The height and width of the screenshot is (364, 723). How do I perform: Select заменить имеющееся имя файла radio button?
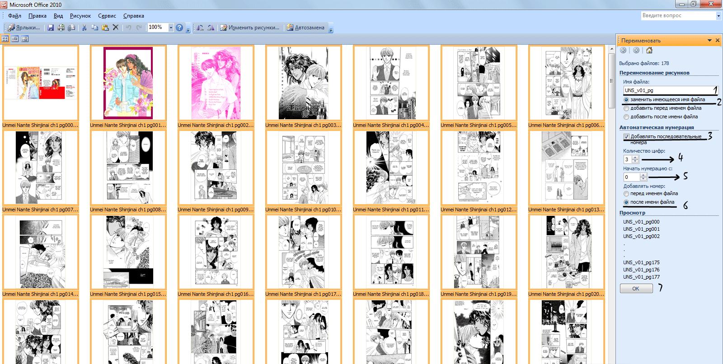pyautogui.click(x=626, y=100)
